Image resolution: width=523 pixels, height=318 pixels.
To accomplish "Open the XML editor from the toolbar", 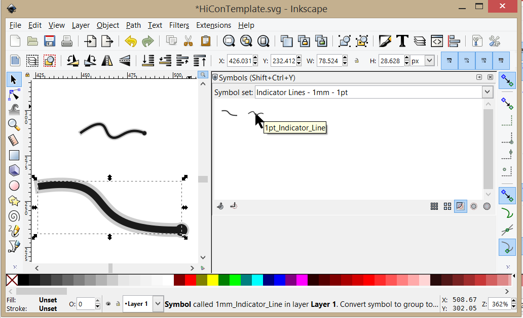I will point(437,41).
